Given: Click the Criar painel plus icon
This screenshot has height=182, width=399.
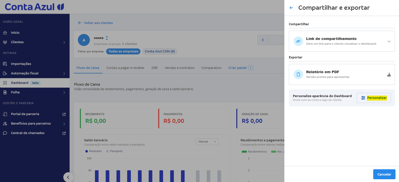Looking at the screenshot, I should pyautogui.click(x=251, y=68).
